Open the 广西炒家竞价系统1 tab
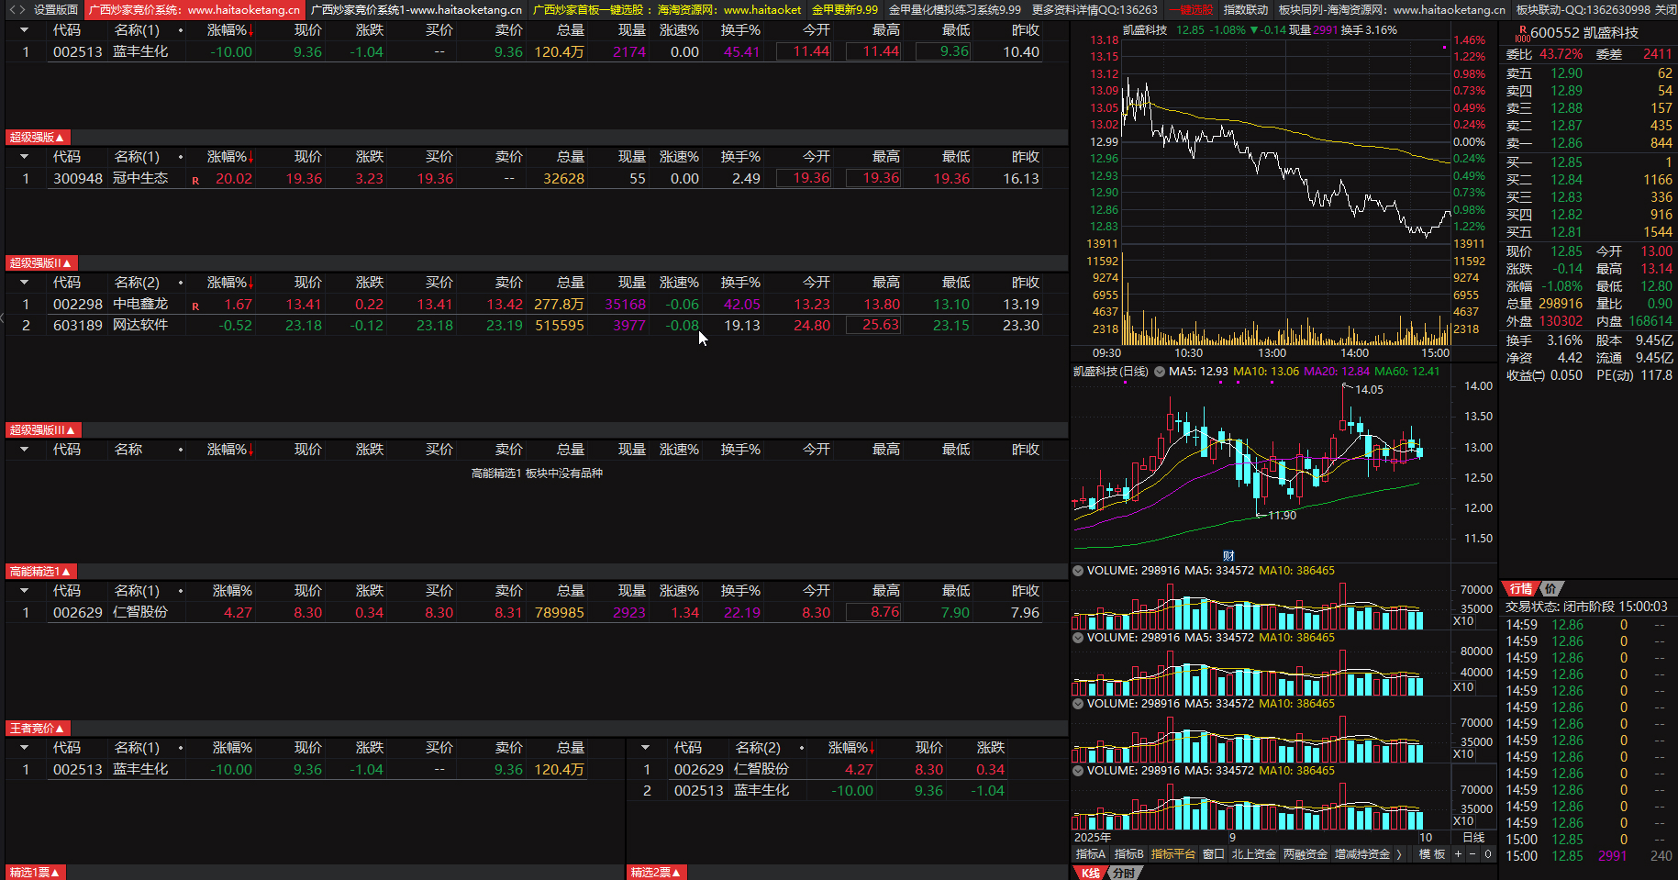Viewport: 1678px width, 880px height. pyautogui.click(x=416, y=10)
